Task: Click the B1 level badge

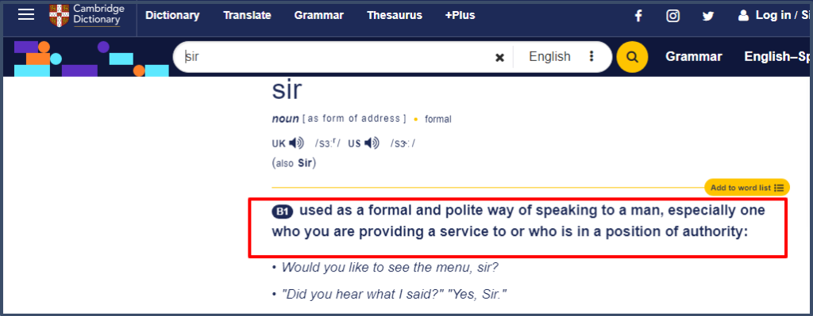Action: tap(283, 211)
